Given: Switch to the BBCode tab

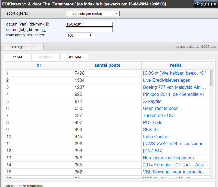Looking at the screenshot, I should 74,57.
